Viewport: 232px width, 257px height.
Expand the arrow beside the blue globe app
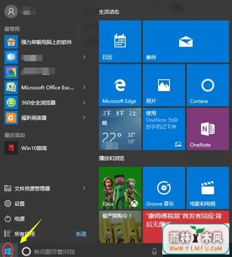tap(84, 57)
